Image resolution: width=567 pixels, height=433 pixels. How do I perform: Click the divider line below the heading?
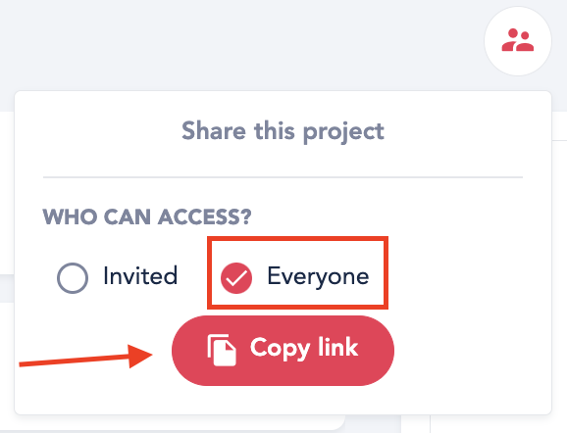[x=283, y=177]
